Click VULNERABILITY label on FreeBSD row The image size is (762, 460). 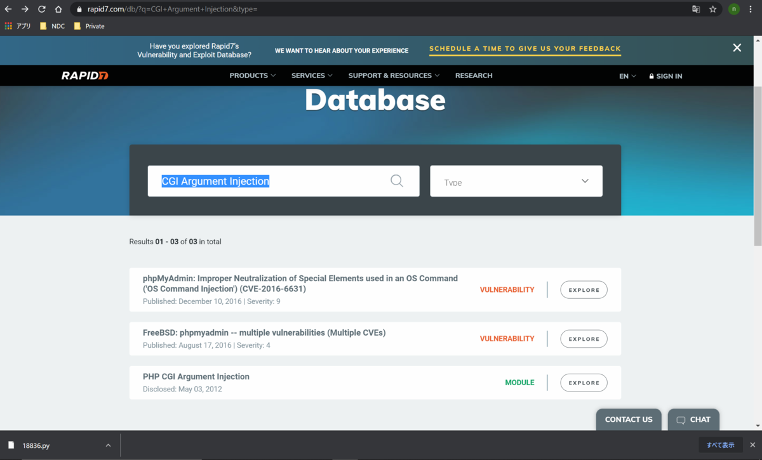[x=507, y=339]
